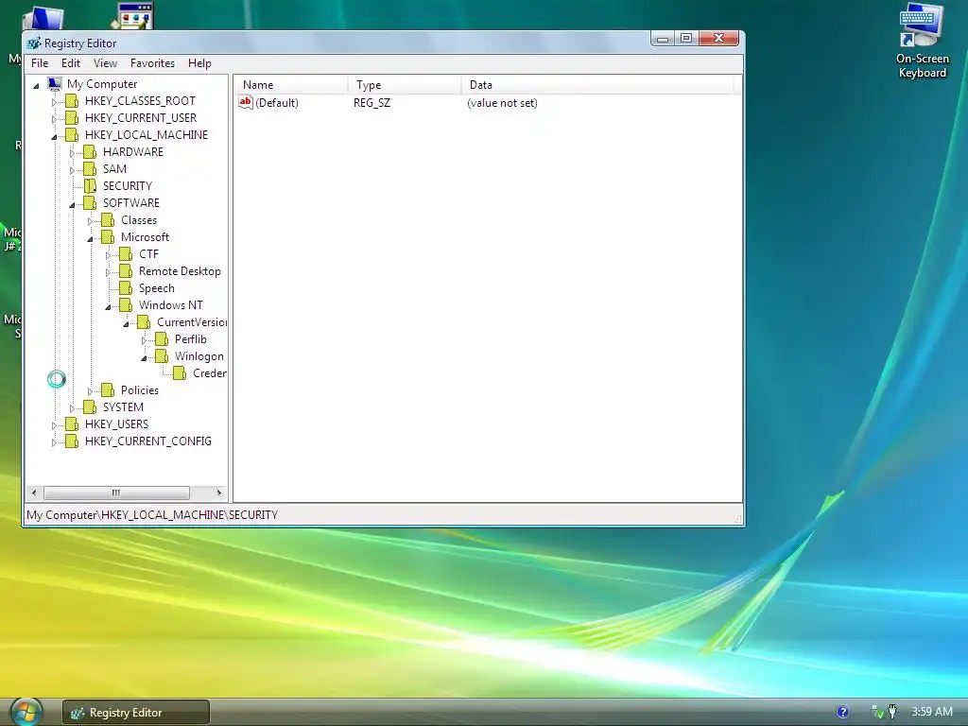Collapse the HKEY_LOCAL_MACHINE key
The height and width of the screenshot is (726, 968).
[x=54, y=136]
